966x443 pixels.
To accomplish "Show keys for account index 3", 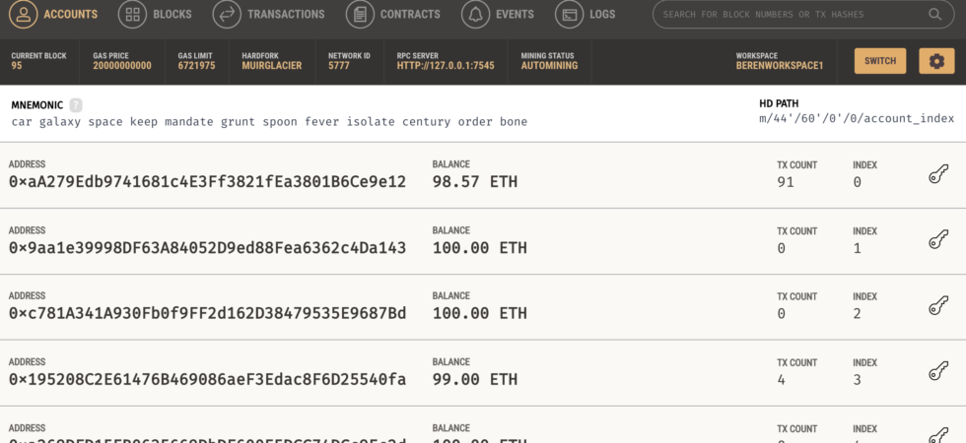I will pyautogui.click(x=938, y=371).
